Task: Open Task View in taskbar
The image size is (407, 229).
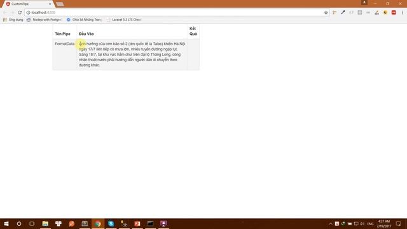Action: tap(32, 223)
